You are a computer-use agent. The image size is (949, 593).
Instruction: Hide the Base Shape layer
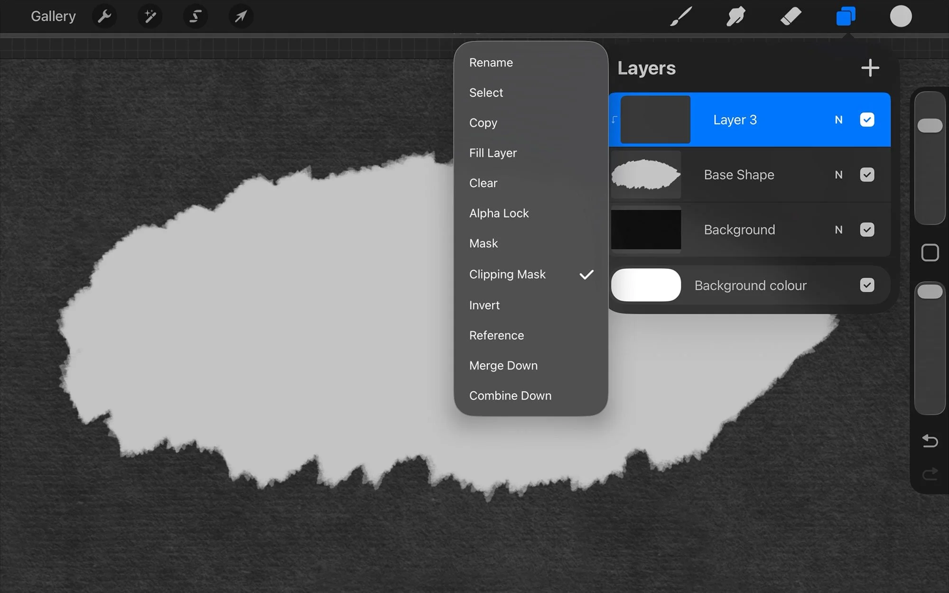pyautogui.click(x=867, y=175)
